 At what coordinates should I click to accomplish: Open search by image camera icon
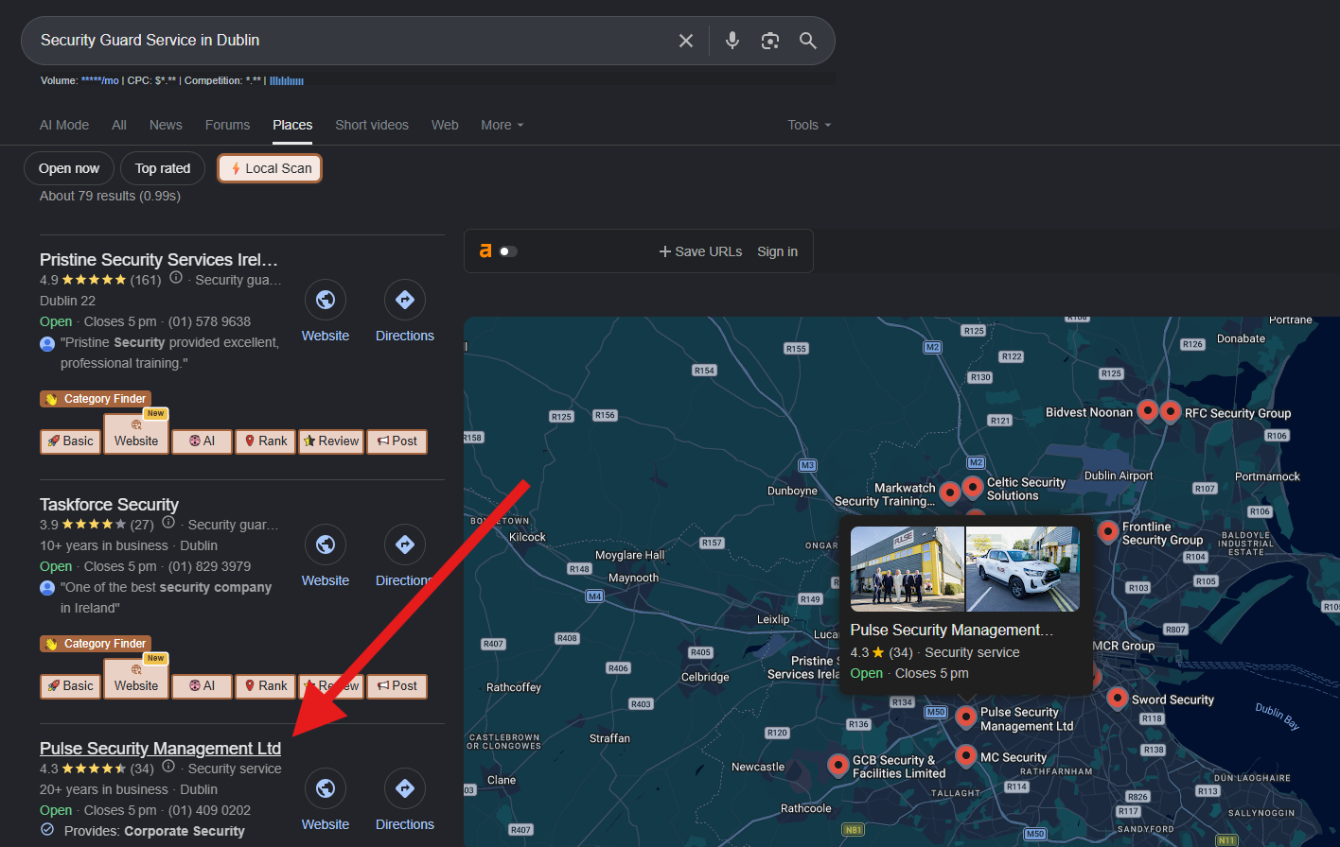click(770, 41)
